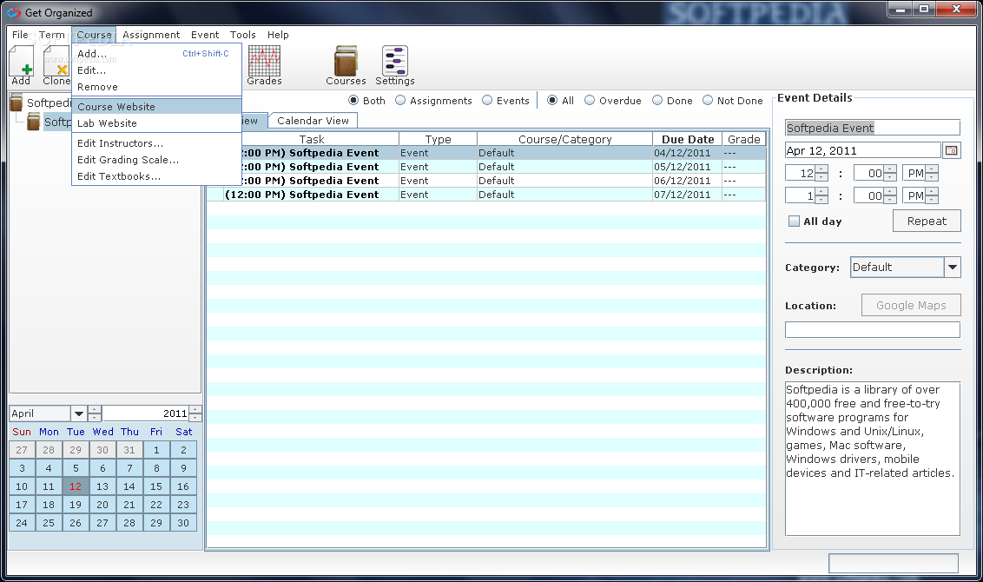The image size is (983, 582).
Task: Select day 12 in the mini calendar
Action: pos(76,486)
